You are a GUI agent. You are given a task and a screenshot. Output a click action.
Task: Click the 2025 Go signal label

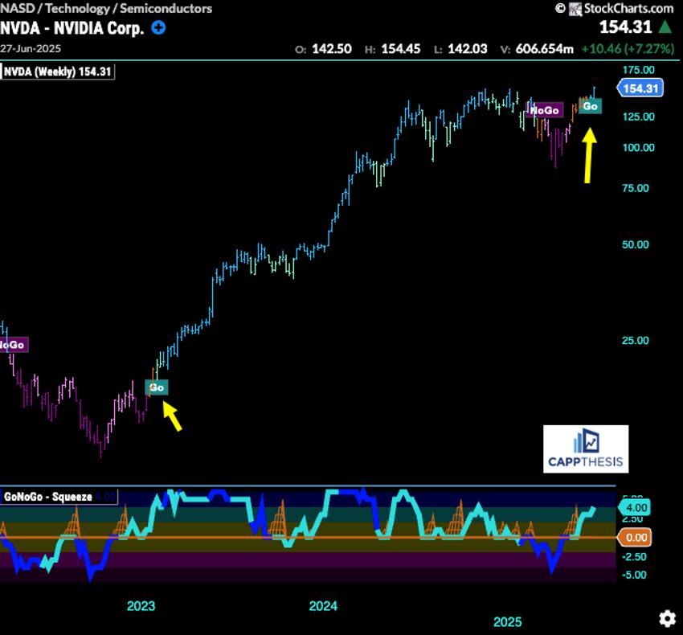click(591, 106)
